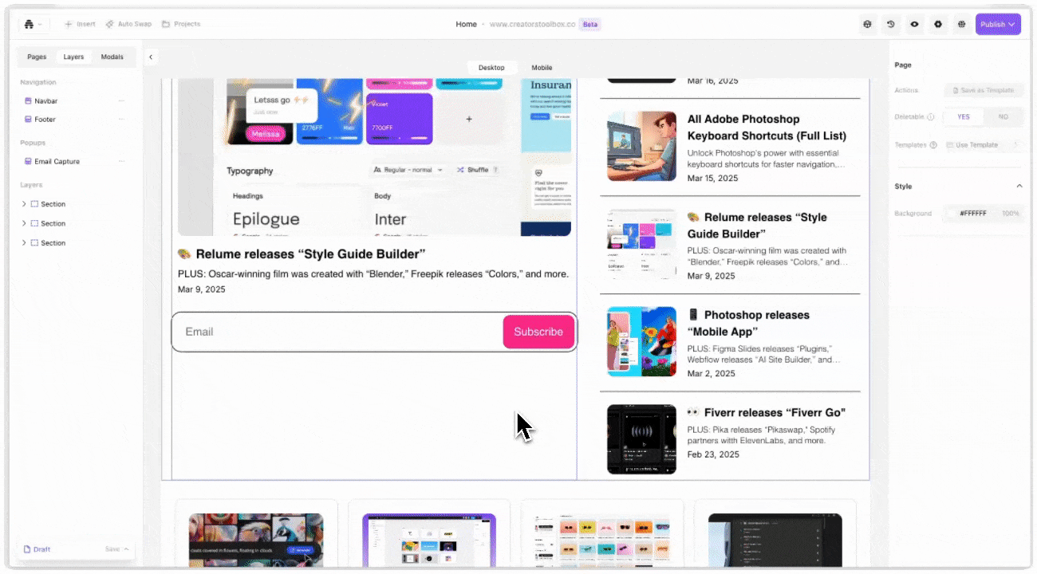Click the Save as Template button
1037x574 pixels.
tap(983, 91)
